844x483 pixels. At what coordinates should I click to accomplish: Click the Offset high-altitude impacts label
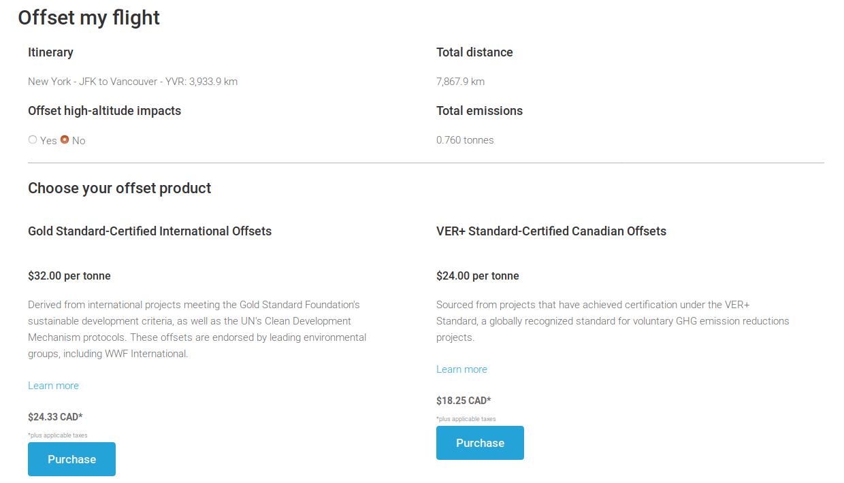pos(104,111)
